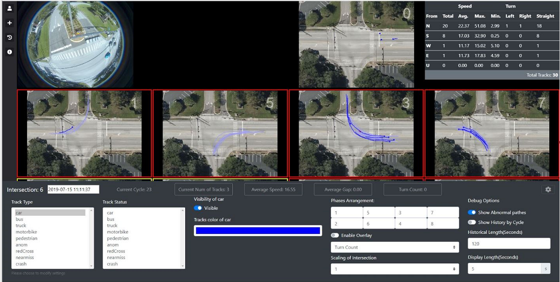560x282 pixels.
Task: Click the exclamation alert icon in sidebar
Action: tap(9, 52)
